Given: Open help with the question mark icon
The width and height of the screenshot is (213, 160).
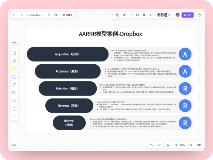Looking at the screenshot, I should [x=199, y=15].
